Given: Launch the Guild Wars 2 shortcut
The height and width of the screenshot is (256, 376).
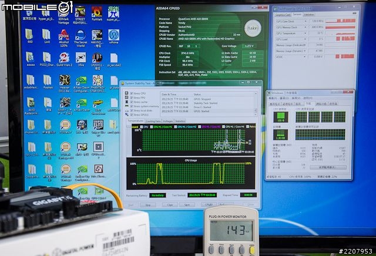Looking at the screenshot, I should point(64,59).
